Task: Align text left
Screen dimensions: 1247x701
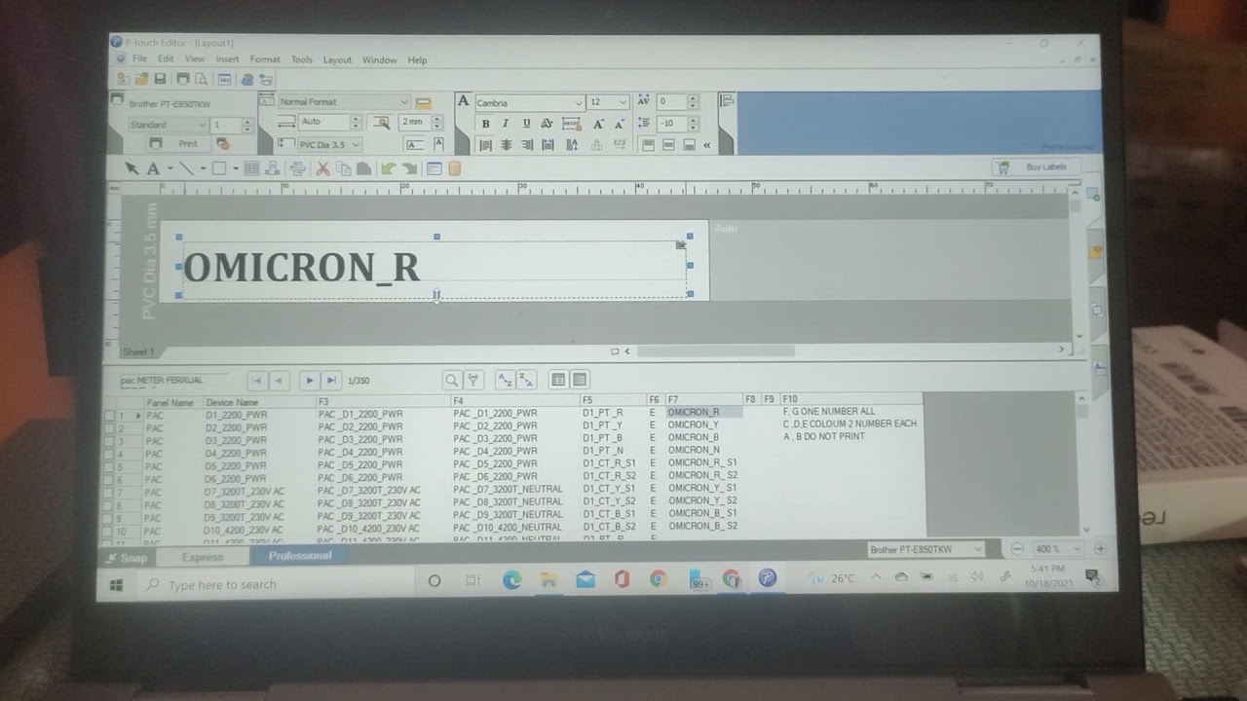Action: pos(485,145)
